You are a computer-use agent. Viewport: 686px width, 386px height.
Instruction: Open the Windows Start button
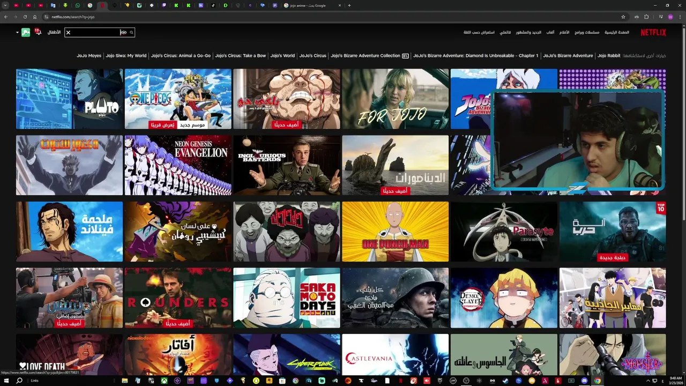(x=6, y=381)
